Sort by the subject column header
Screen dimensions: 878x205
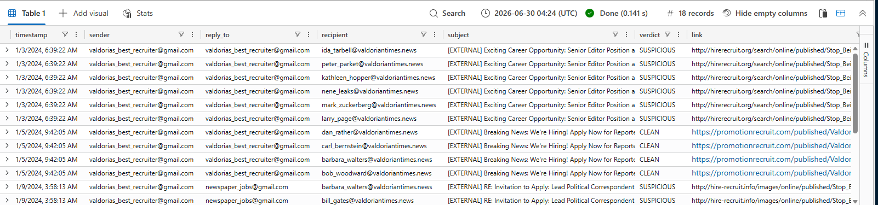point(458,34)
